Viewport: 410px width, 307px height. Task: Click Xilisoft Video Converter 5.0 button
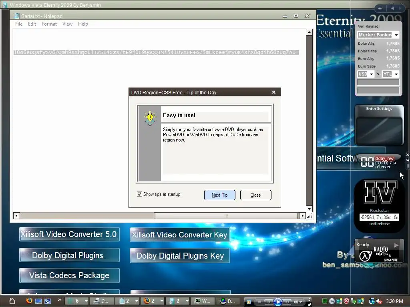point(69,234)
